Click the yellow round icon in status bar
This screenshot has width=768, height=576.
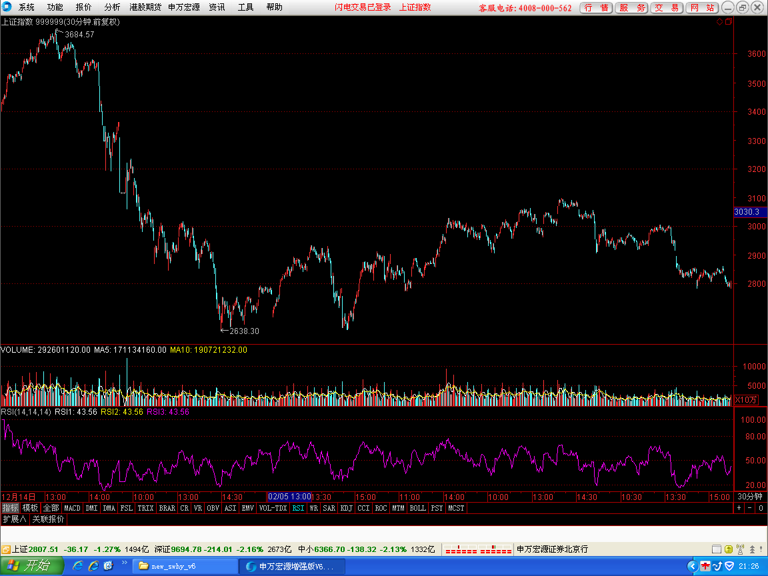(x=728, y=549)
